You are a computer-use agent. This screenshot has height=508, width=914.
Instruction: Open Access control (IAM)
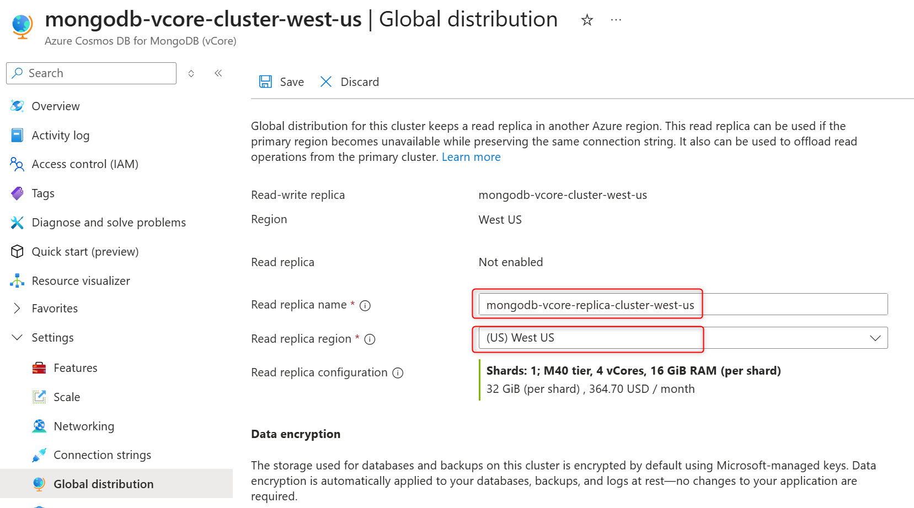(85, 164)
